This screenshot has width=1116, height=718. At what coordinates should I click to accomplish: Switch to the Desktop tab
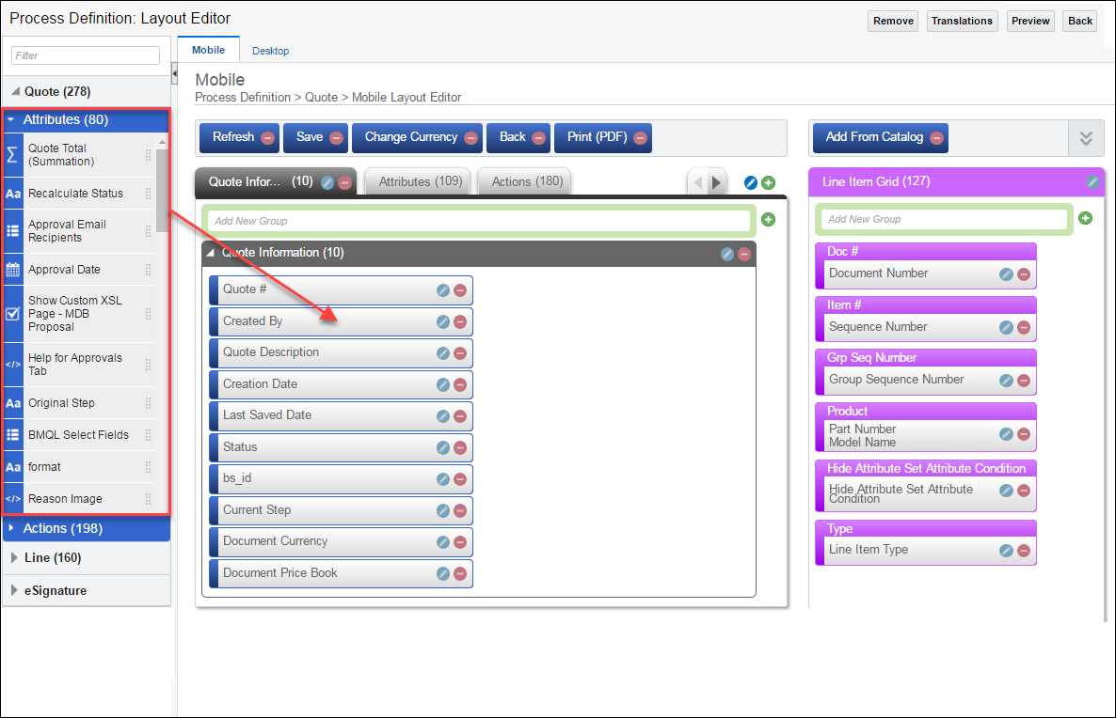point(270,51)
